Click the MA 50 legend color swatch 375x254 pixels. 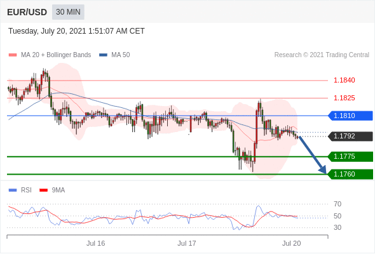(103, 55)
